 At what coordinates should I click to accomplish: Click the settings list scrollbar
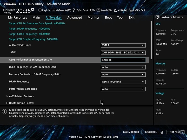click(x=151, y=40)
